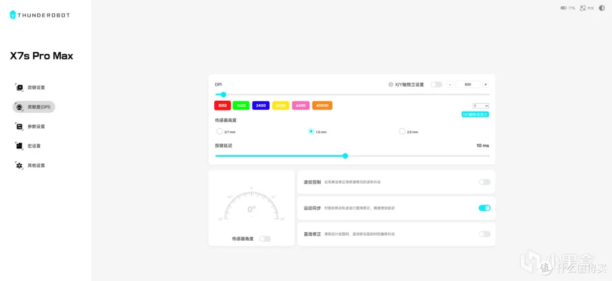Toggle dark mode with half-moon icon
612x281 pixels.
click(x=601, y=8)
